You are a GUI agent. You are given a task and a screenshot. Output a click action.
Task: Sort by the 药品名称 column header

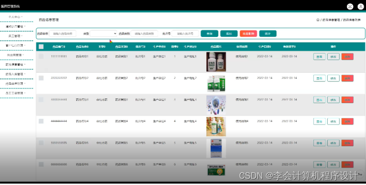click(82, 47)
